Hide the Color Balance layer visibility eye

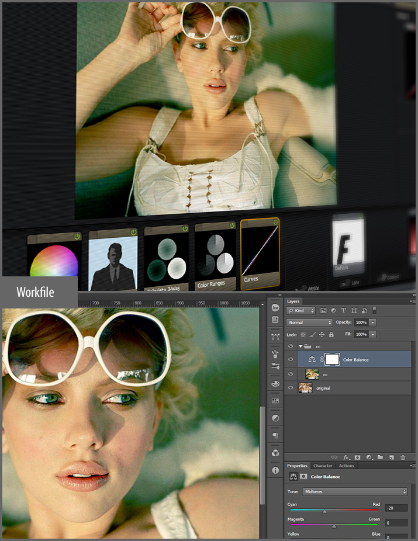click(x=291, y=360)
